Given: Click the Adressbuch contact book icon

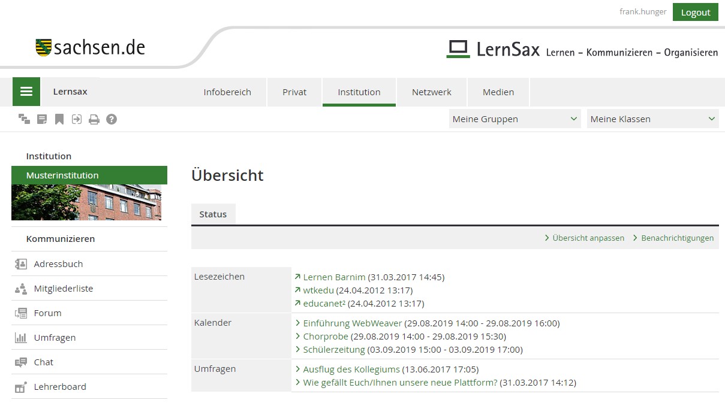Looking at the screenshot, I should [21, 264].
